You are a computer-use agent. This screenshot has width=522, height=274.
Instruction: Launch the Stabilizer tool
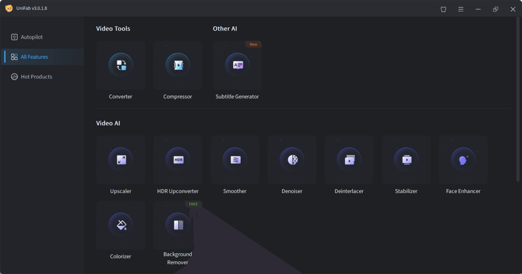[x=406, y=160]
